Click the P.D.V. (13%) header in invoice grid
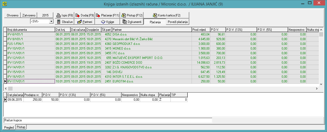Image resolution: width=327 pixels, height=132 pixels. (241, 30)
